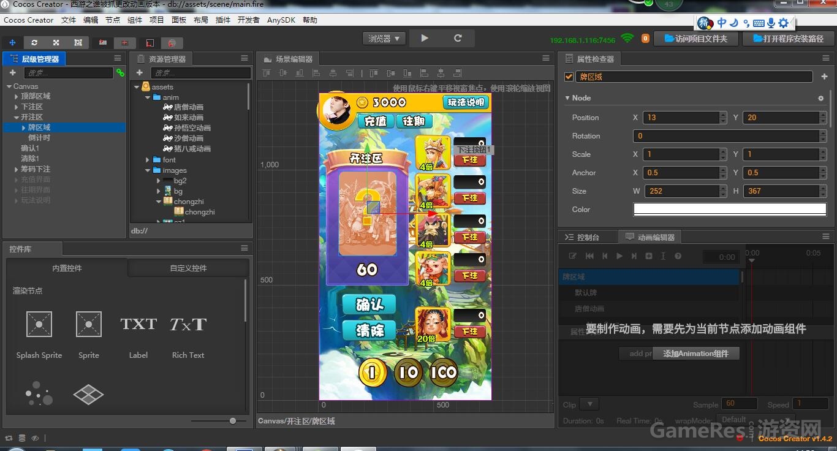
Task: Expand the font folder
Action: click(x=148, y=160)
